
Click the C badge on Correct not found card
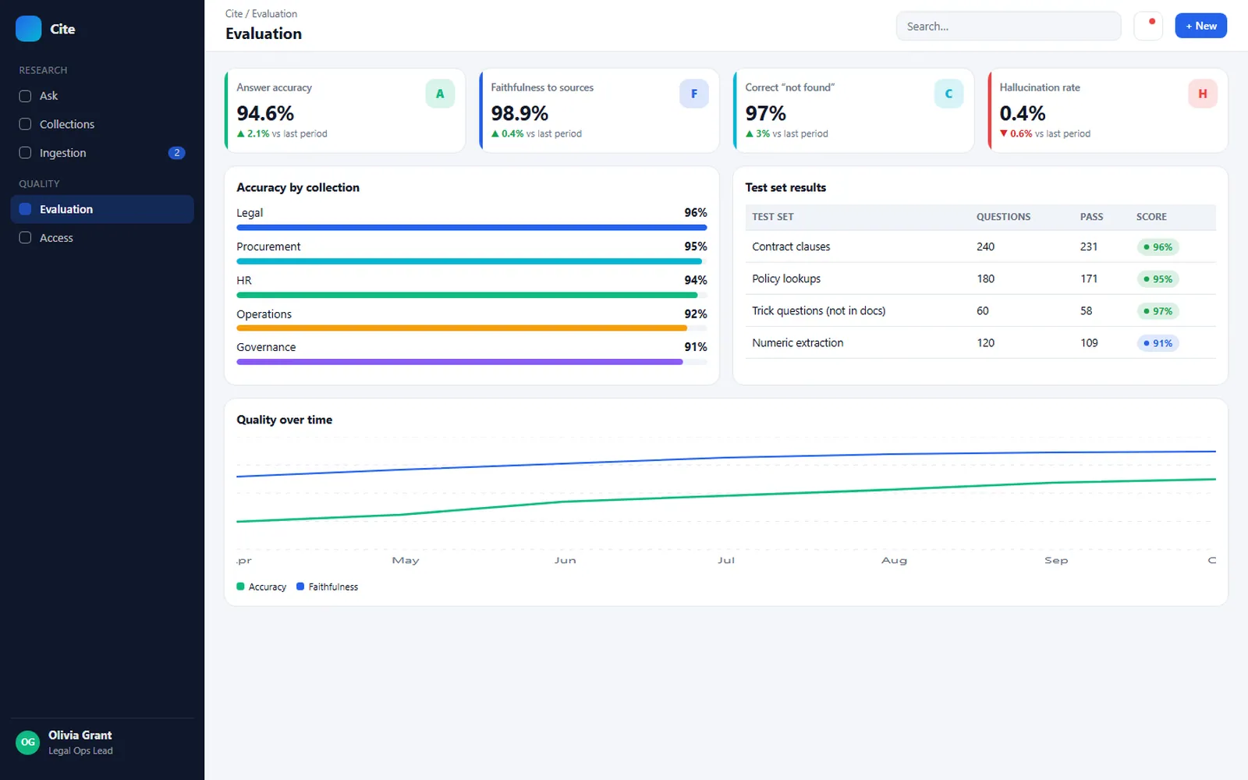click(x=948, y=94)
